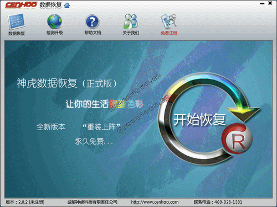
Task: Click the 永久免费 text
Action: pos(94,141)
